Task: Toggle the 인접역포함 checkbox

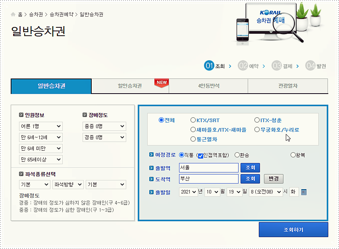Action: pos(200,156)
